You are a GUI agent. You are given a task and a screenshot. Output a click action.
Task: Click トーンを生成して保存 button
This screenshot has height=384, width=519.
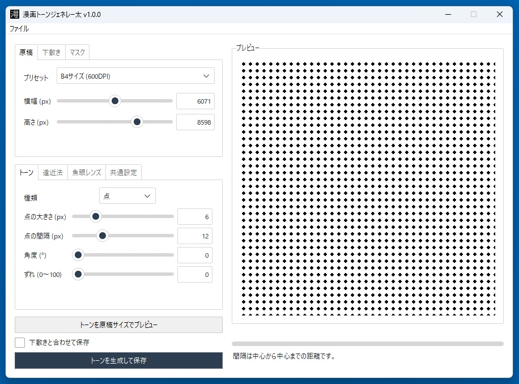118,361
